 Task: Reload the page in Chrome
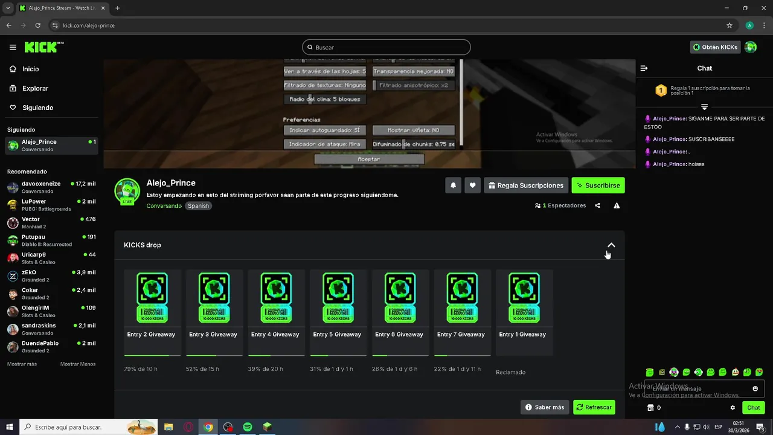tap(37, 25)
